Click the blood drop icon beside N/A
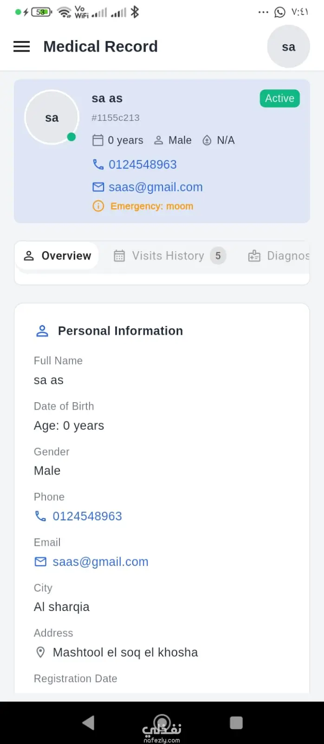The image size is (324, 744). tap(207, 140)
